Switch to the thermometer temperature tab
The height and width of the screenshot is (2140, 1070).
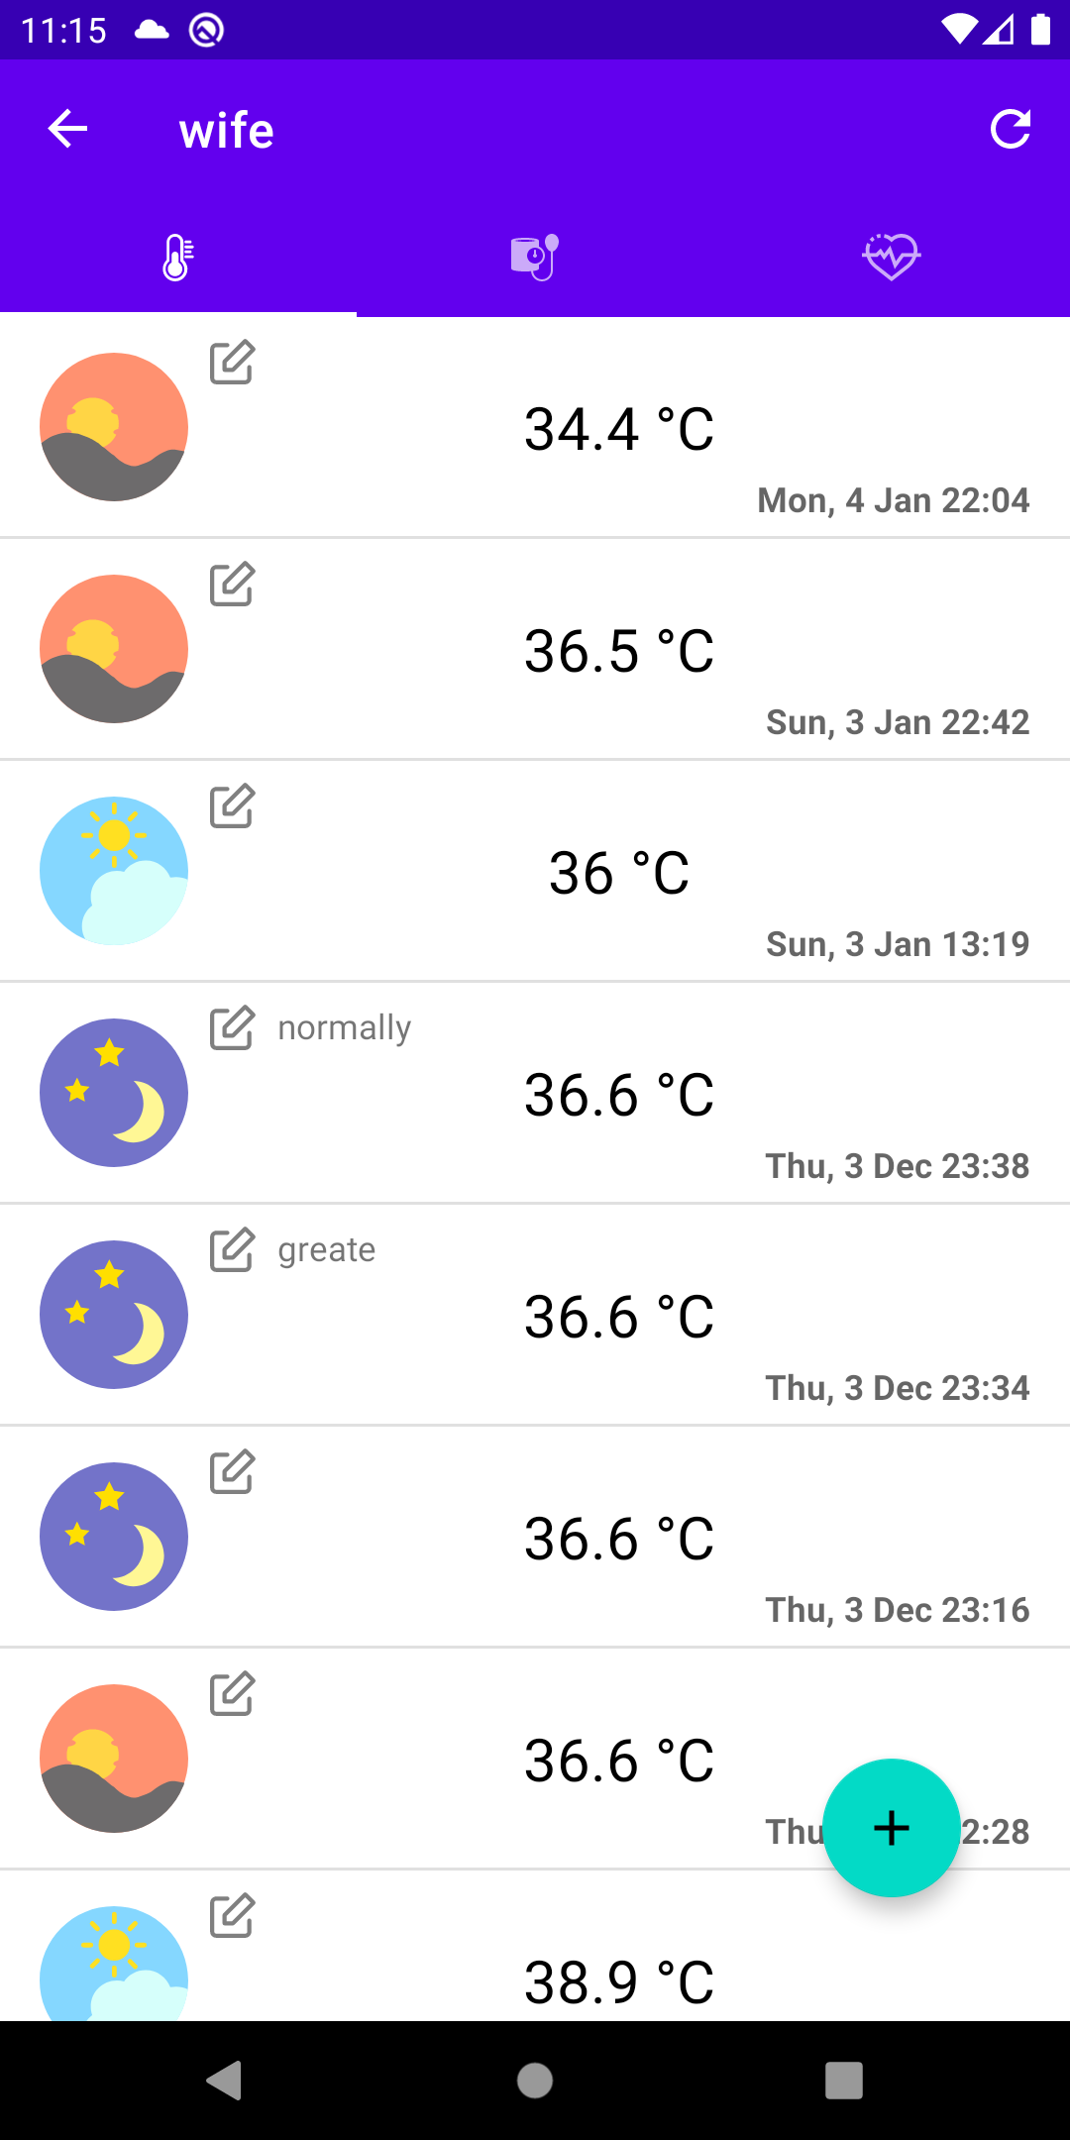[x=177, y=258]
